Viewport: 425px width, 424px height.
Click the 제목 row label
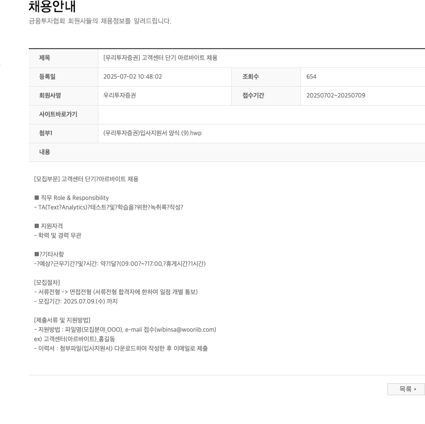point(44,58)
